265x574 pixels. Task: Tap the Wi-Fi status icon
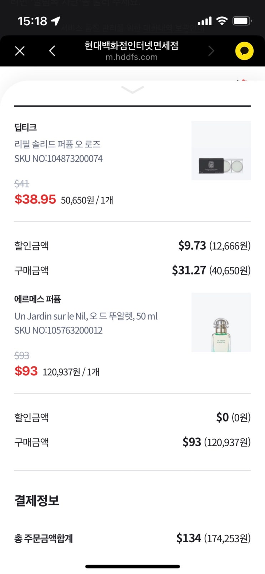[222, 21]
